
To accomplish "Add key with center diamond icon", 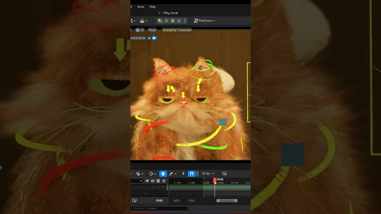I will coord(158,187).
